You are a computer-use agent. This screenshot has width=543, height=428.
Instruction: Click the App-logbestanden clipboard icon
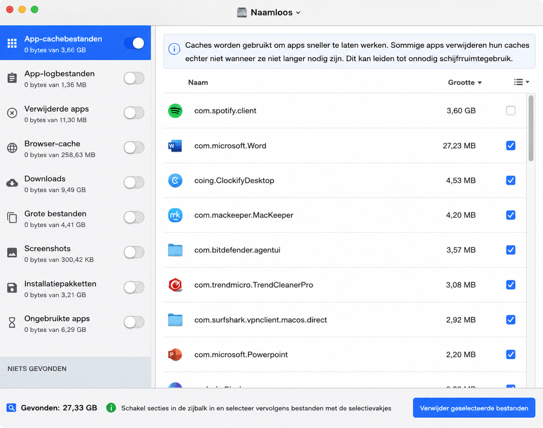coord(12,78)
